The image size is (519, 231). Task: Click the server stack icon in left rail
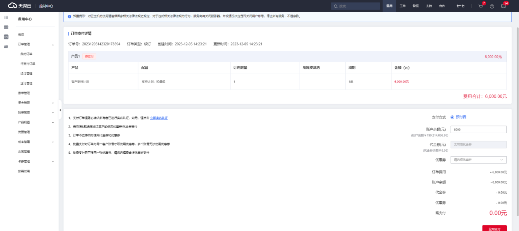(6, 27)
